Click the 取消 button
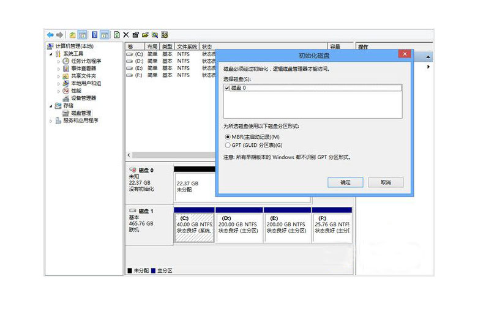This screenshot has width=486, height=312. (x=386, y=182)
